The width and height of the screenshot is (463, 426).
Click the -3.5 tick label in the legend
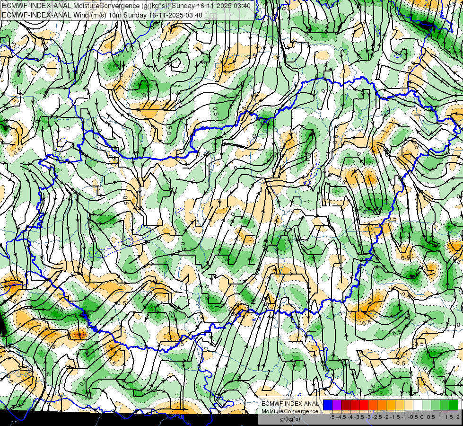[x=359, y=417]
